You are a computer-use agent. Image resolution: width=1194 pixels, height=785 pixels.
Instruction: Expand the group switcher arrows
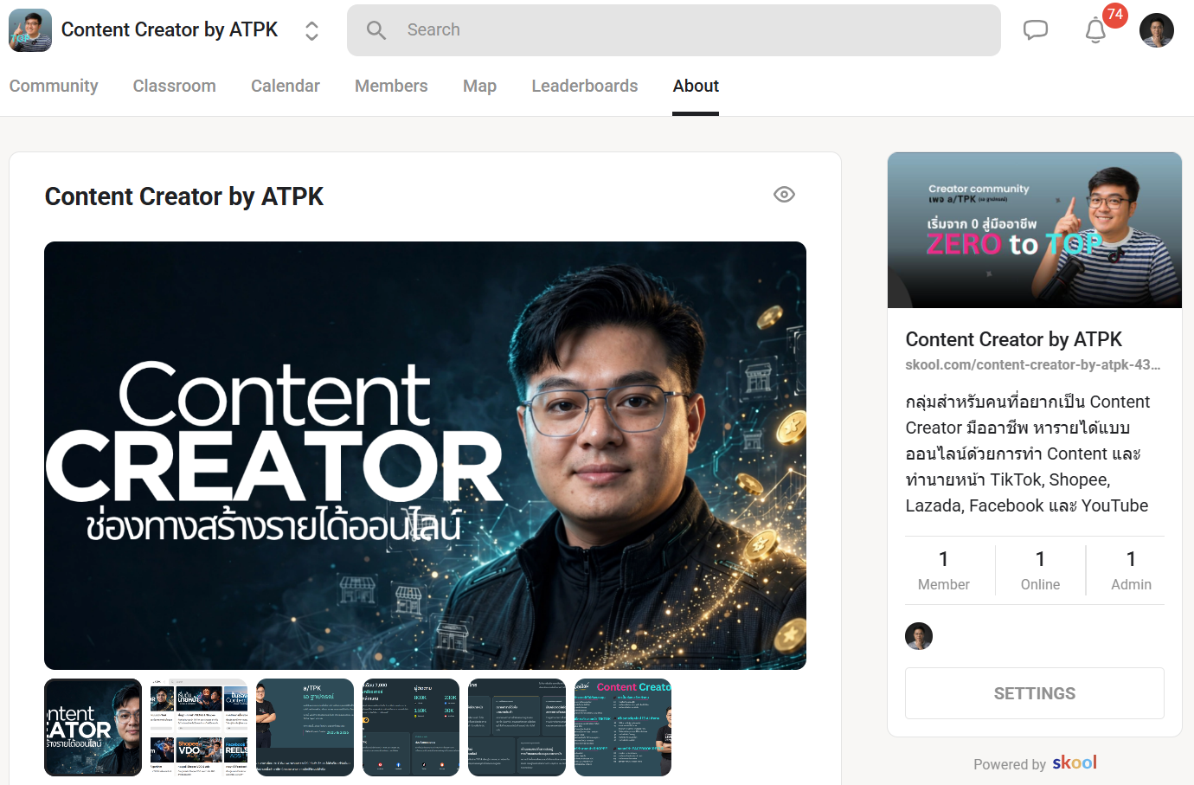coord(311,31)
